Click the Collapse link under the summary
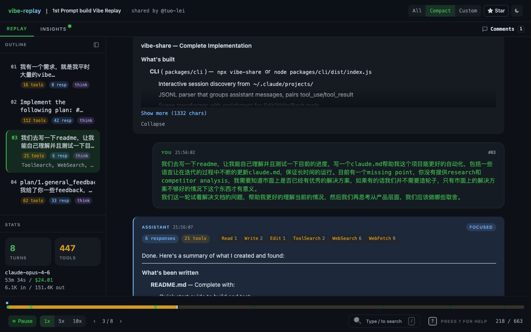Viewport: 531px width, 332px height. [x=153, y=124]
